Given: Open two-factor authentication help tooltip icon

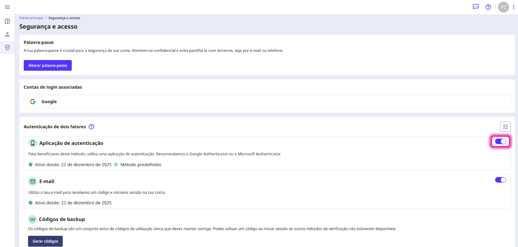Looking at the screenshot, I should coord(91,127).
